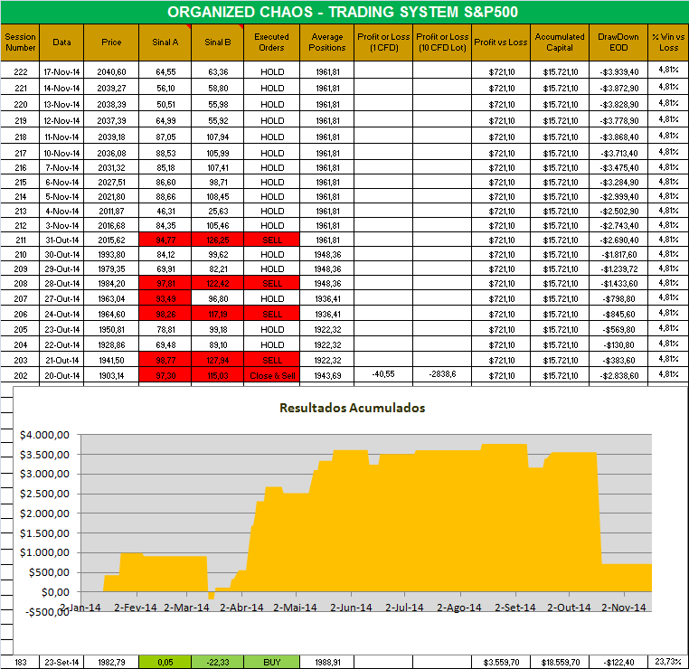Click date cell '3-Nov-14'
Image resolution: width=689 pixels, height=669 pixels.
click(x=61, y=225)
